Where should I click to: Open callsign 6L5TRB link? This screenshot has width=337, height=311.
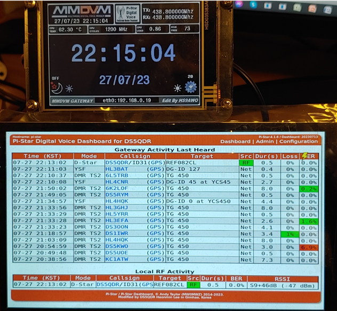point(117,176)
